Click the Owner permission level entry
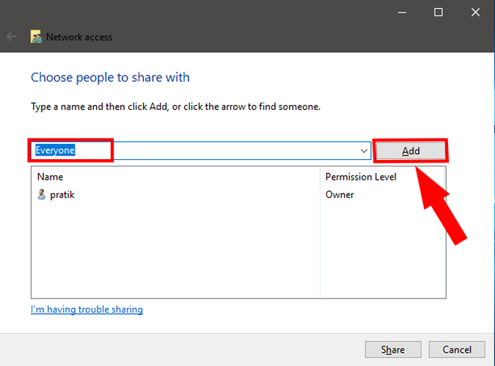The width and height of the screenshot is (495, 366). tap(340, 195)
